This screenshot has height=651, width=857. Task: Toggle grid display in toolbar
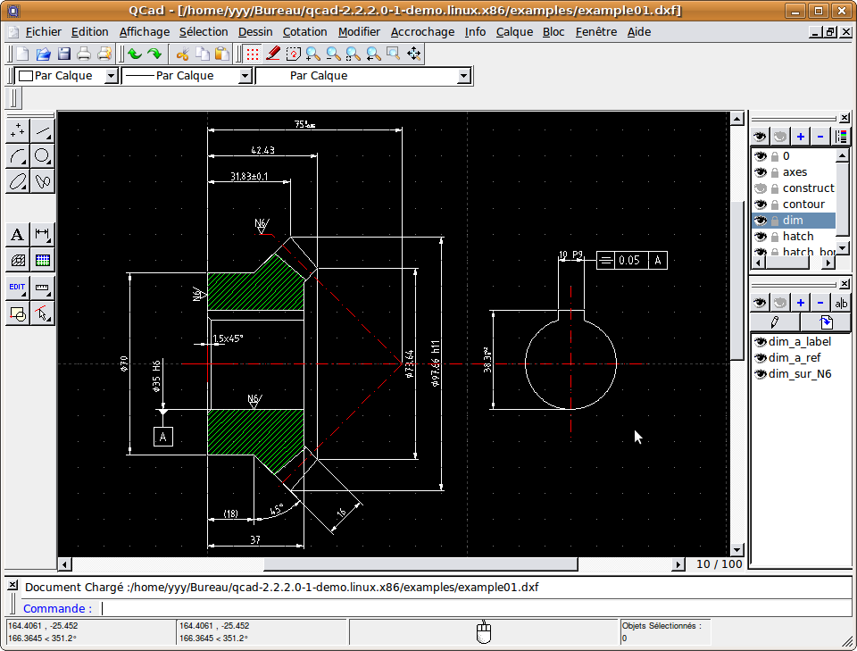253,54
